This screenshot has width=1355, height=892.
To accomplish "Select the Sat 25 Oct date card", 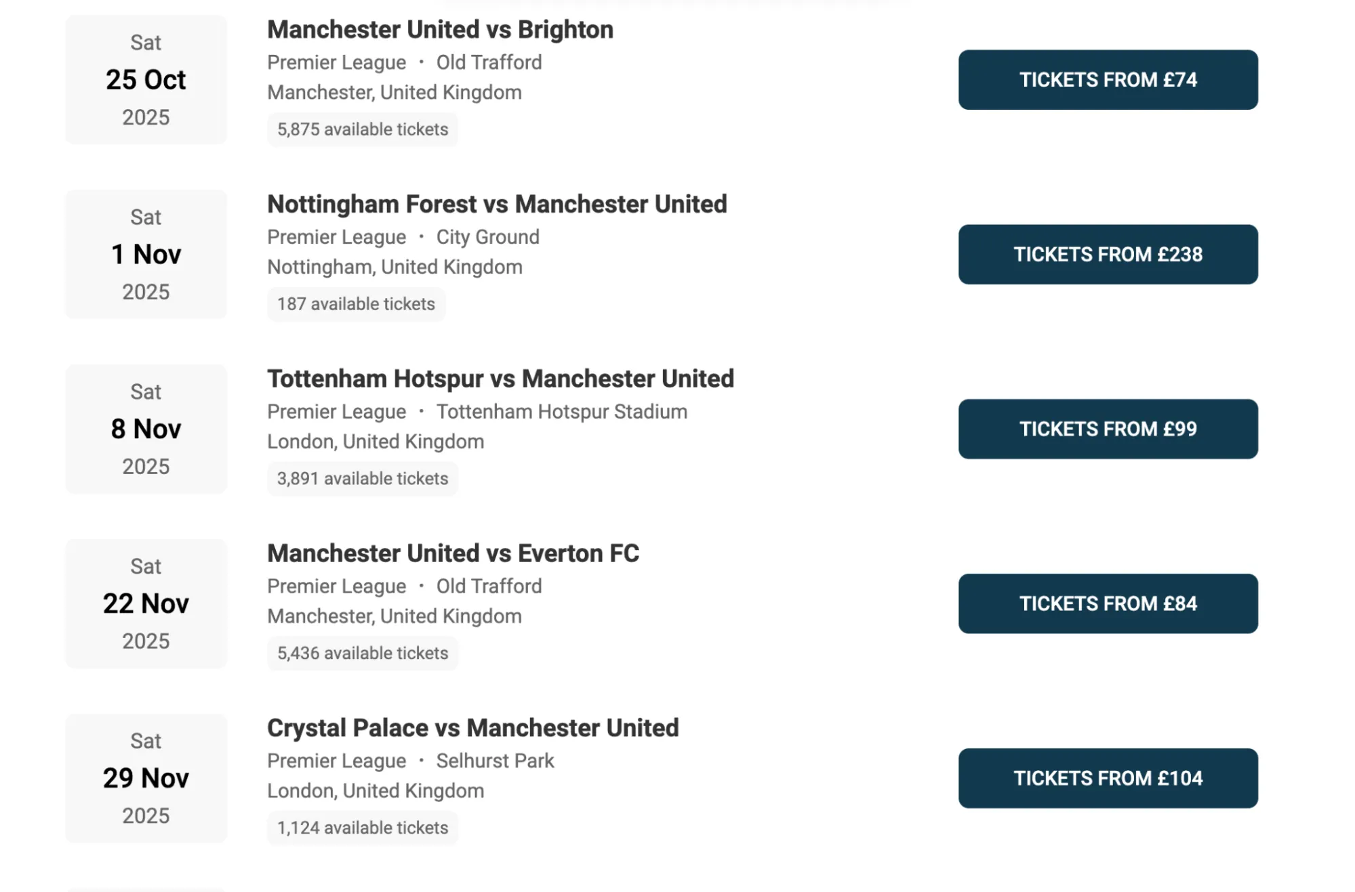I will click(x=145, y=80).
